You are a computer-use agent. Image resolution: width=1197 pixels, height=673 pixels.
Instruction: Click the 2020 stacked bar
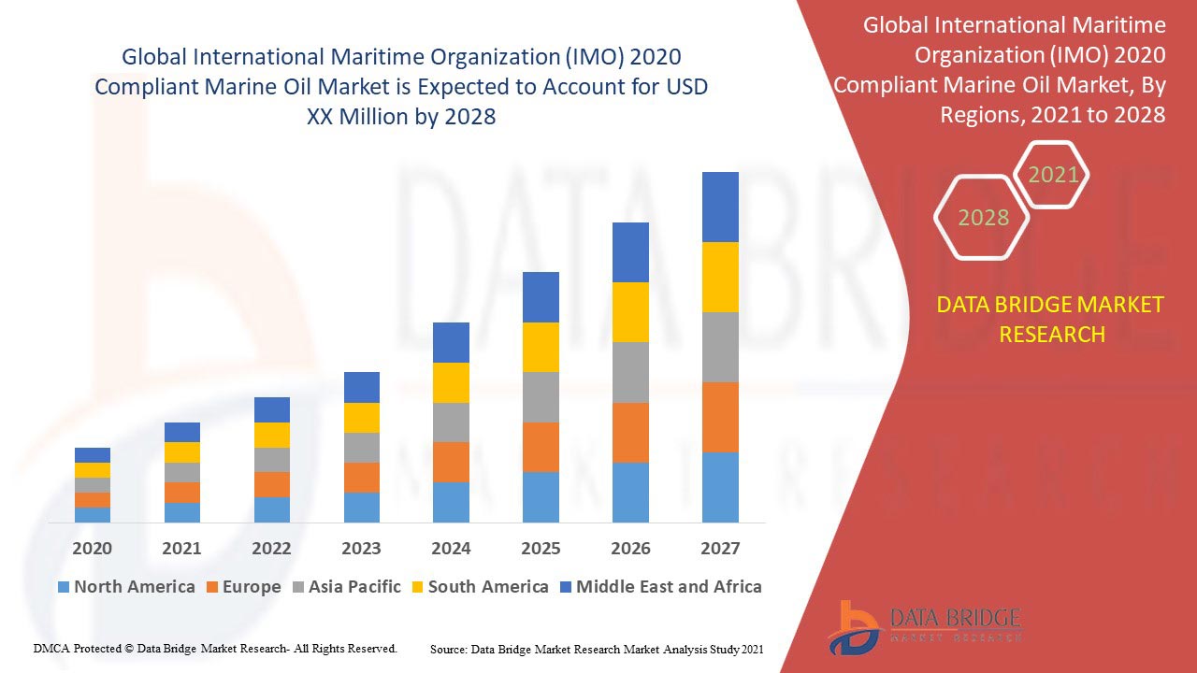93,484
